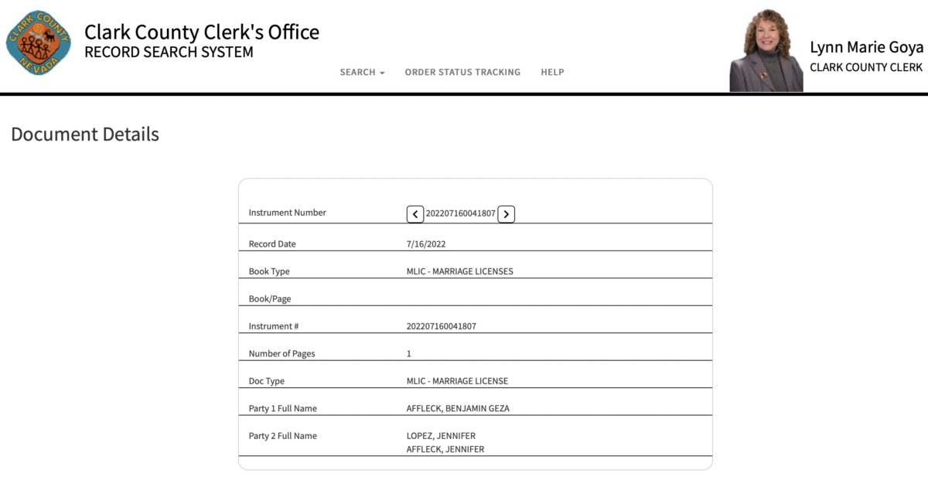Click the Clark County Nevada seal logo

point(39,43)
